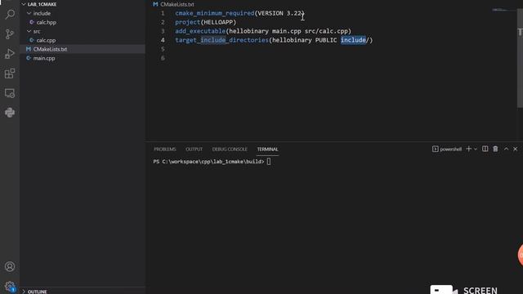
Task: Open the Accounts menu
Action: pyautogui.click(x=10, y=266)
